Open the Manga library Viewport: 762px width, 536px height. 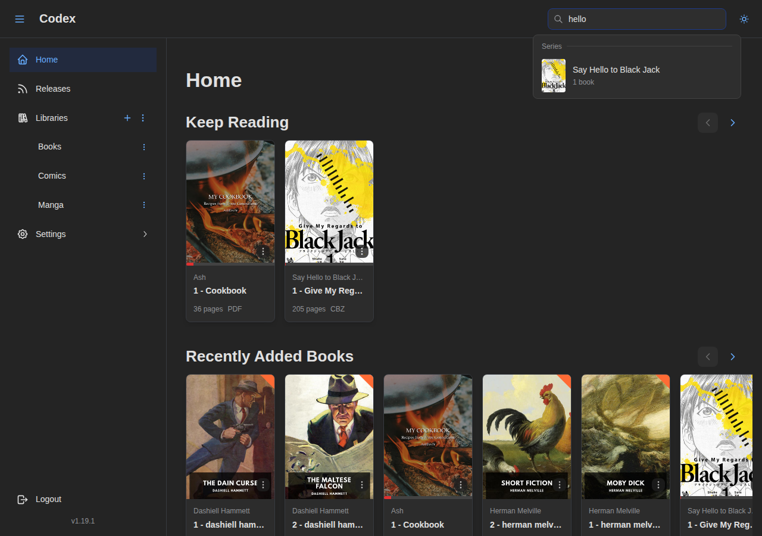point(51,205)
